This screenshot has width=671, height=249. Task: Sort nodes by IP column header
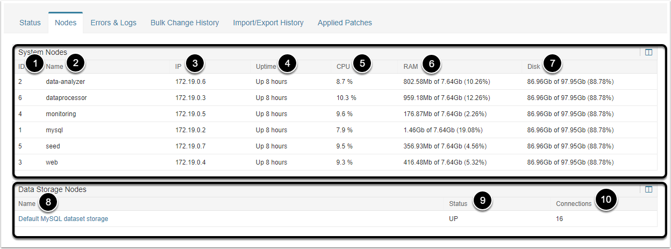[x=178, y=66]
